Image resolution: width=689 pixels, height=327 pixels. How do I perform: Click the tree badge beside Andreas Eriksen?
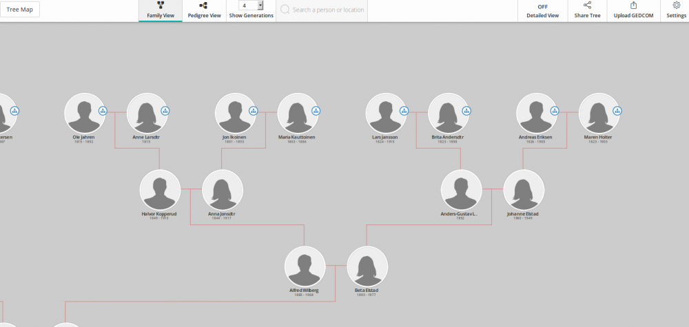[555, 111]
